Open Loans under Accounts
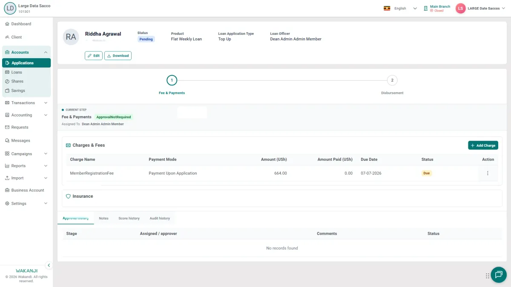 tap(17, 72)
